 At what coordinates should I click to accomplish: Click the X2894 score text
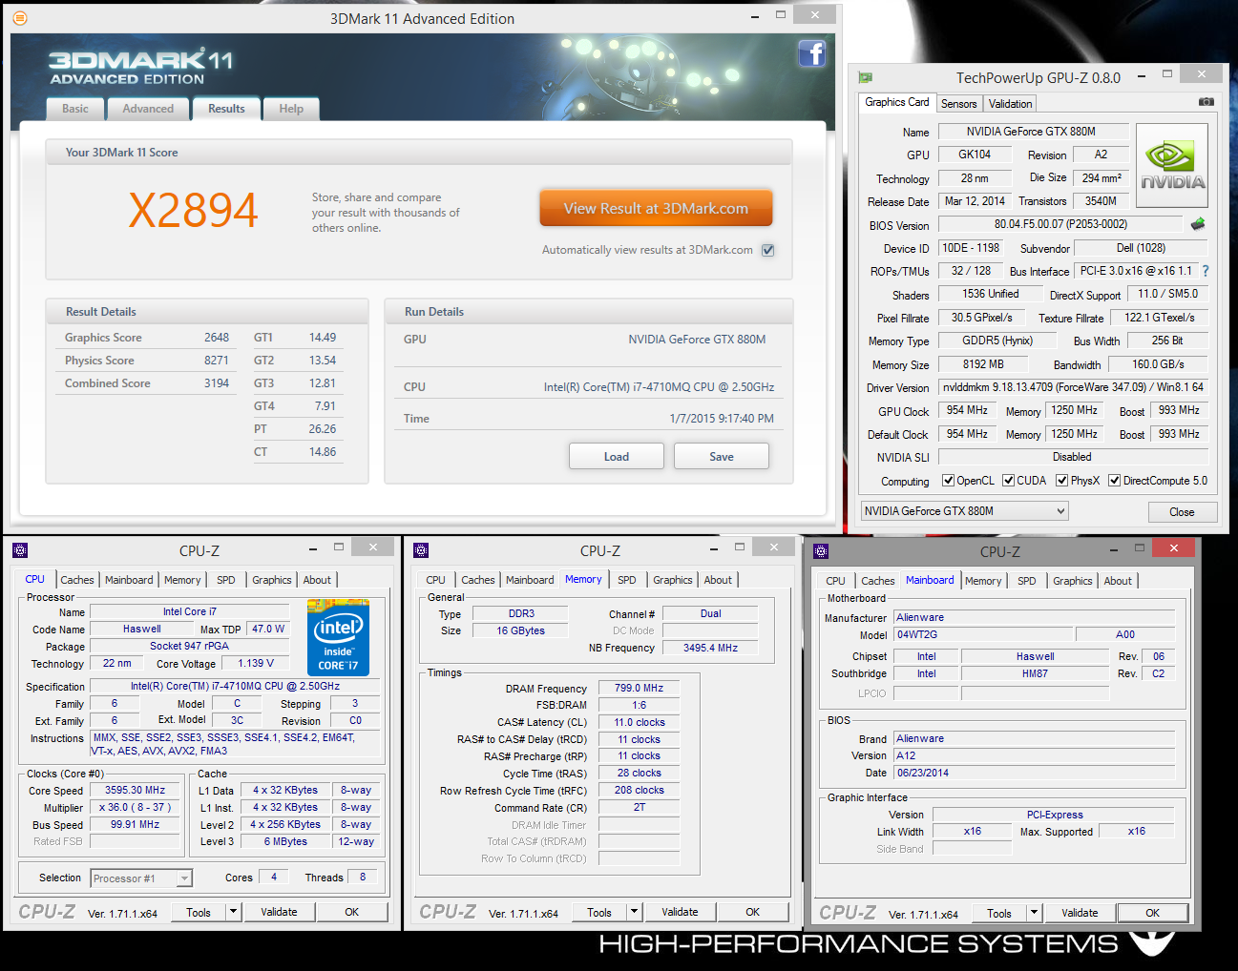193,210
